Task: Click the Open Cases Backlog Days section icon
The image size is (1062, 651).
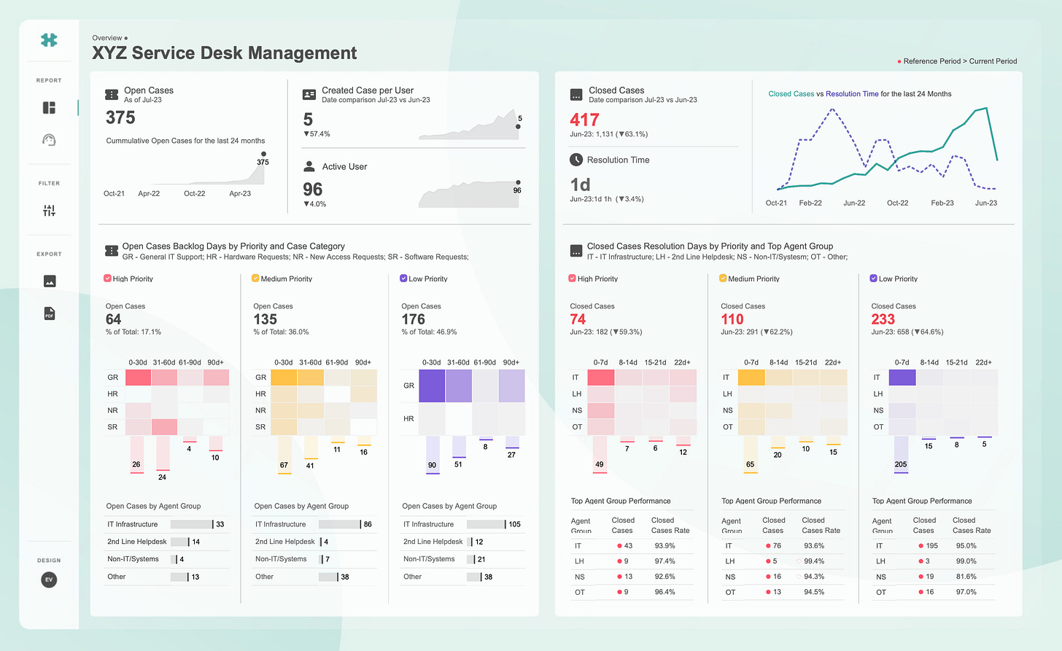Action: 112,251
